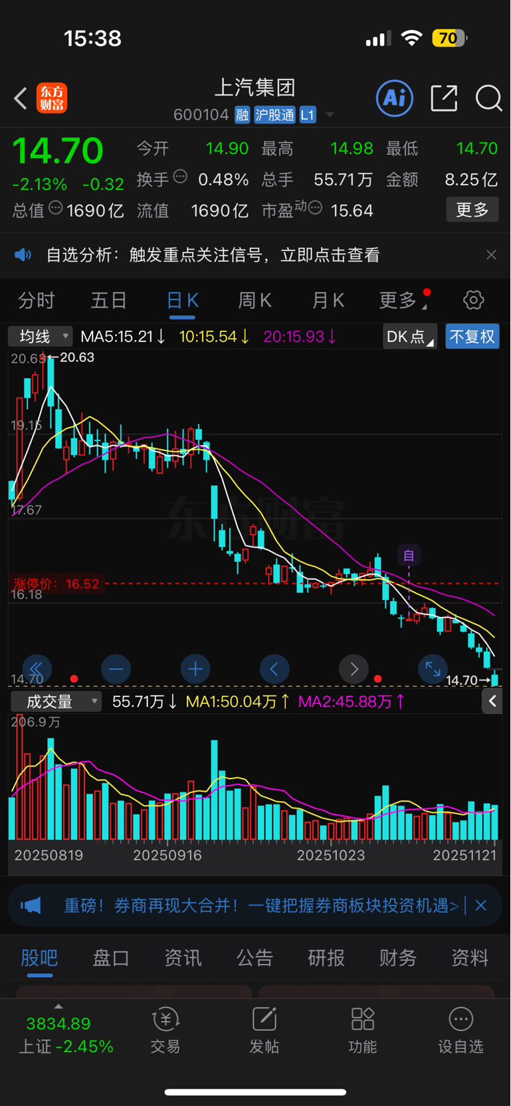511x1106 pixels.
Task: Tap the MA5:15.21 value
Action: (123, 337)
